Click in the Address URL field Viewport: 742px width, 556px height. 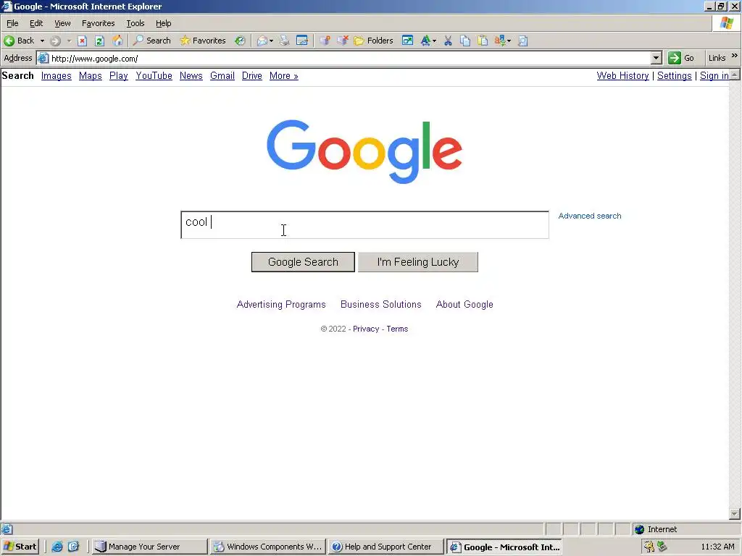[x=350, y=58]
